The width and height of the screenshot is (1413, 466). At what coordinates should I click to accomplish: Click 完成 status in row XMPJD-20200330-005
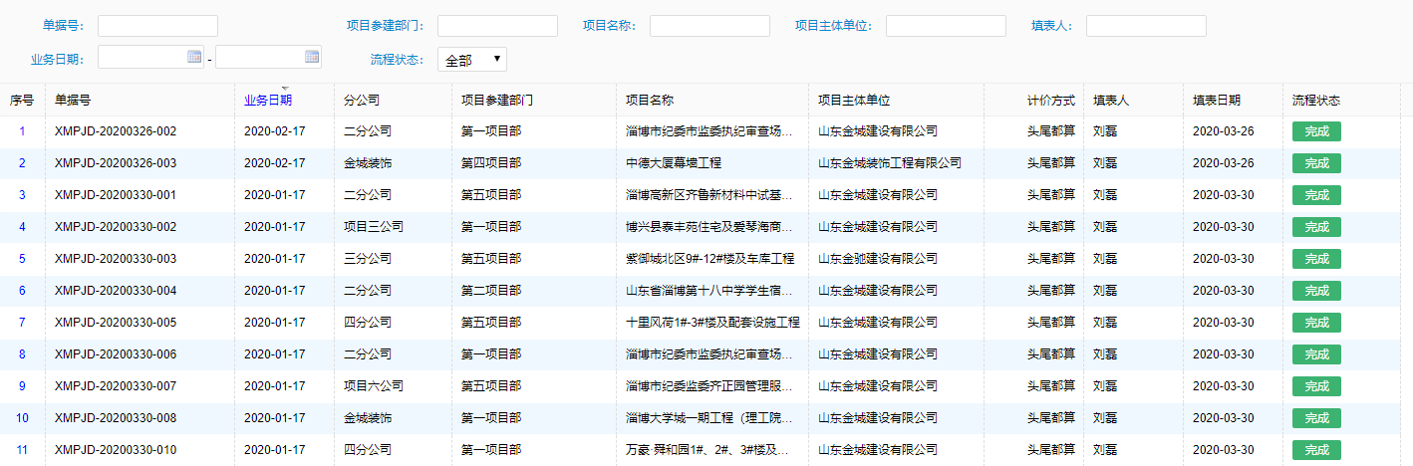pos(1316,323)
